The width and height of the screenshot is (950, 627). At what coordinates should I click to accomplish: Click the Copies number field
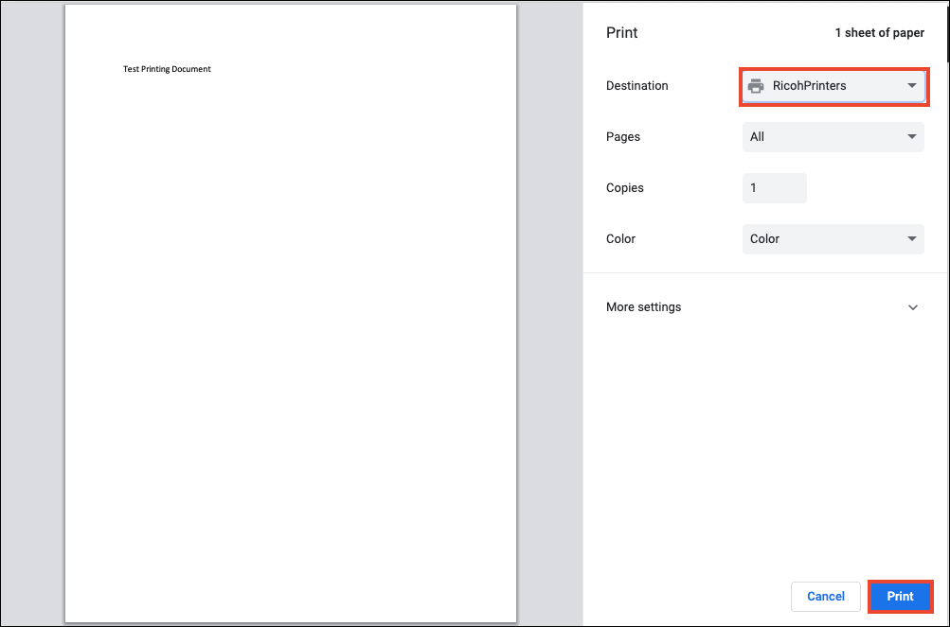tap(774, 188)
